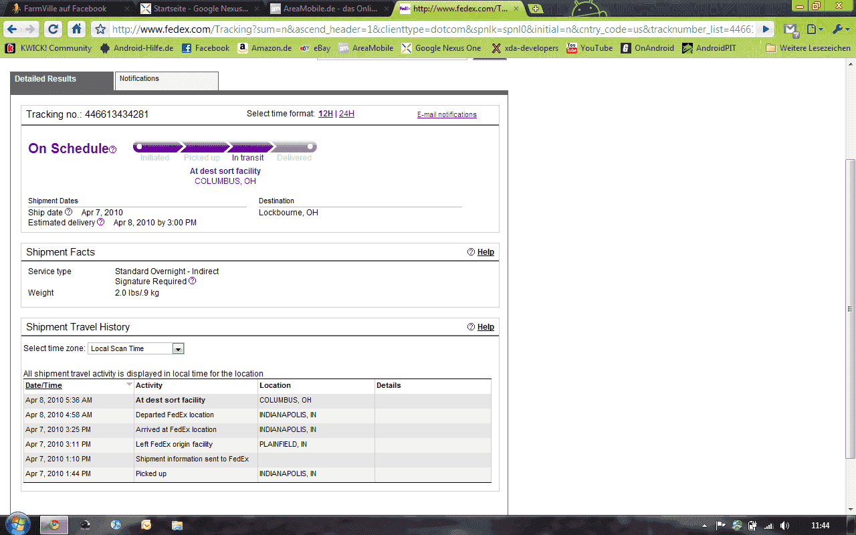Open Shipment Facts Help link
The width and height of the screenshot is (856, 535).
point(486,252)
